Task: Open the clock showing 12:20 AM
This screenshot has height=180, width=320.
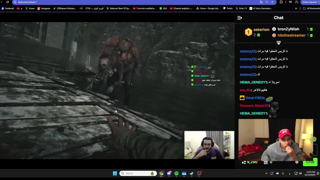Action: tap(310, 173)
